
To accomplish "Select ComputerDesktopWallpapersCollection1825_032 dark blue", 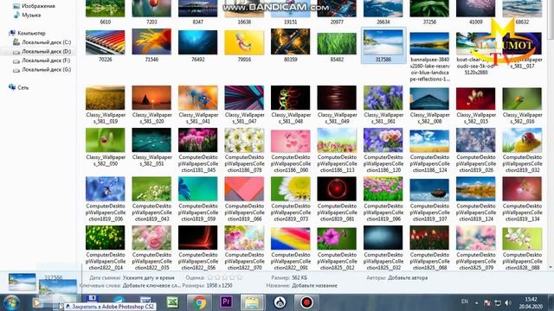I will [x=383, y=248].
